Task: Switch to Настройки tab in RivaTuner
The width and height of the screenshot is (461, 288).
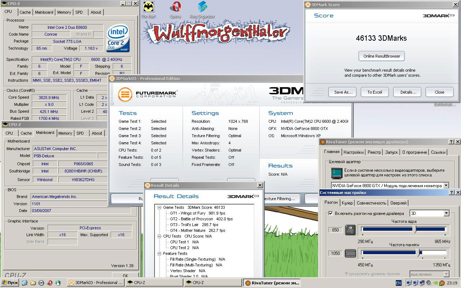Action: click(x=353, y=152)
